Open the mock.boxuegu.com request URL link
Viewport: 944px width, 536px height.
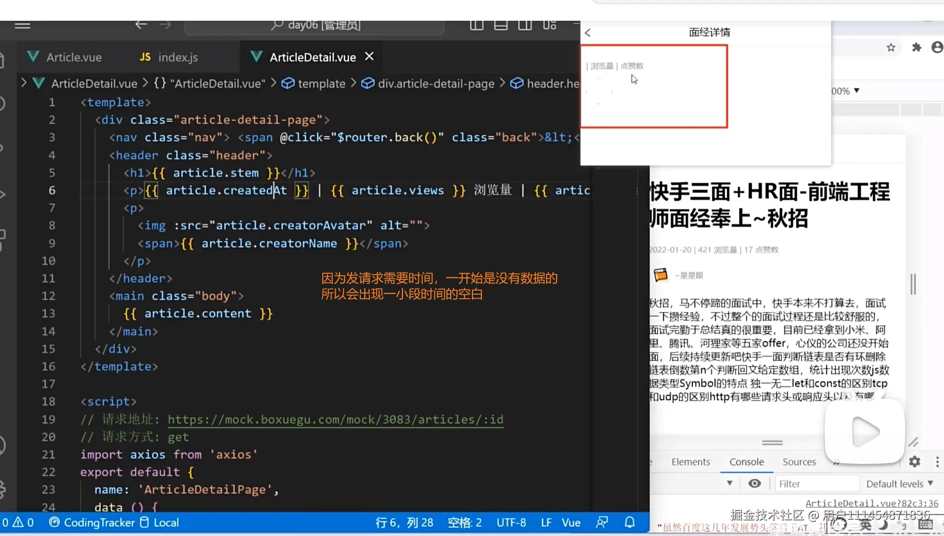click(x=336, y=420)
